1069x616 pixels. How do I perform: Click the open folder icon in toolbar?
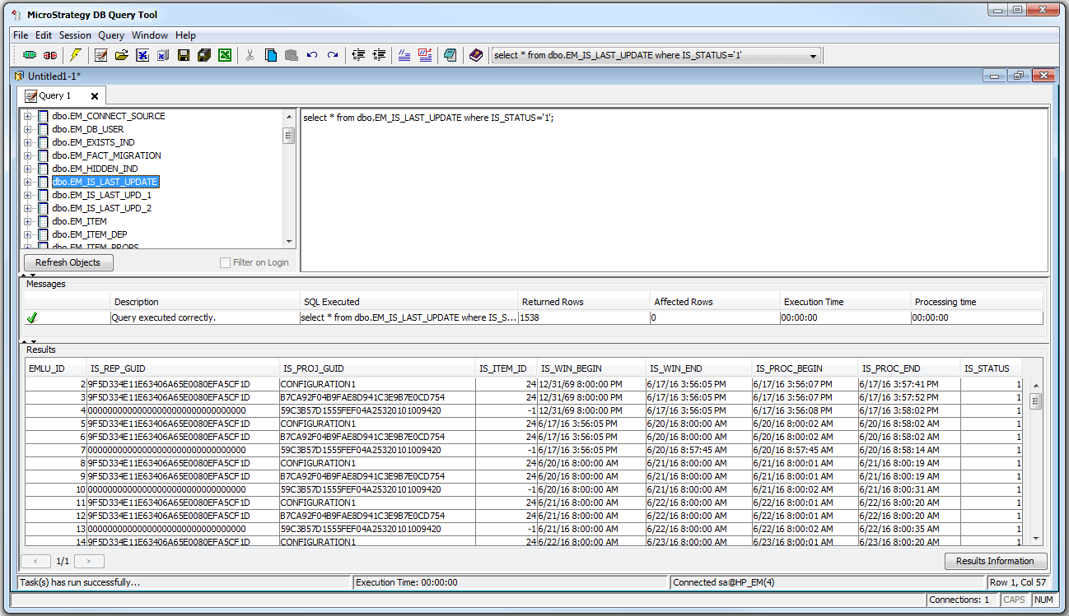[x=122, y=55]
